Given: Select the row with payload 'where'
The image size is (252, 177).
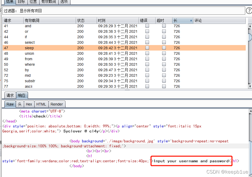Looking at the screenshot, I should pyautogui.click(x=124, y=64).
